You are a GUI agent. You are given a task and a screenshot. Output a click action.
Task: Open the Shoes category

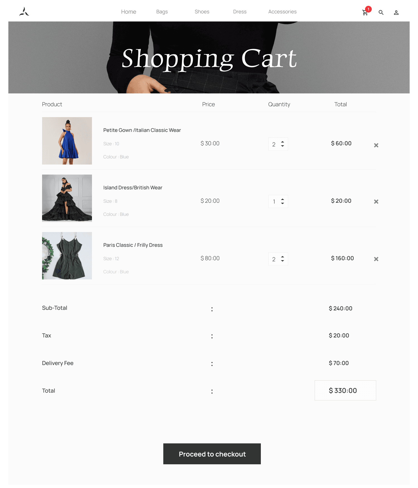pyautogui.click(x=202, y=12)
